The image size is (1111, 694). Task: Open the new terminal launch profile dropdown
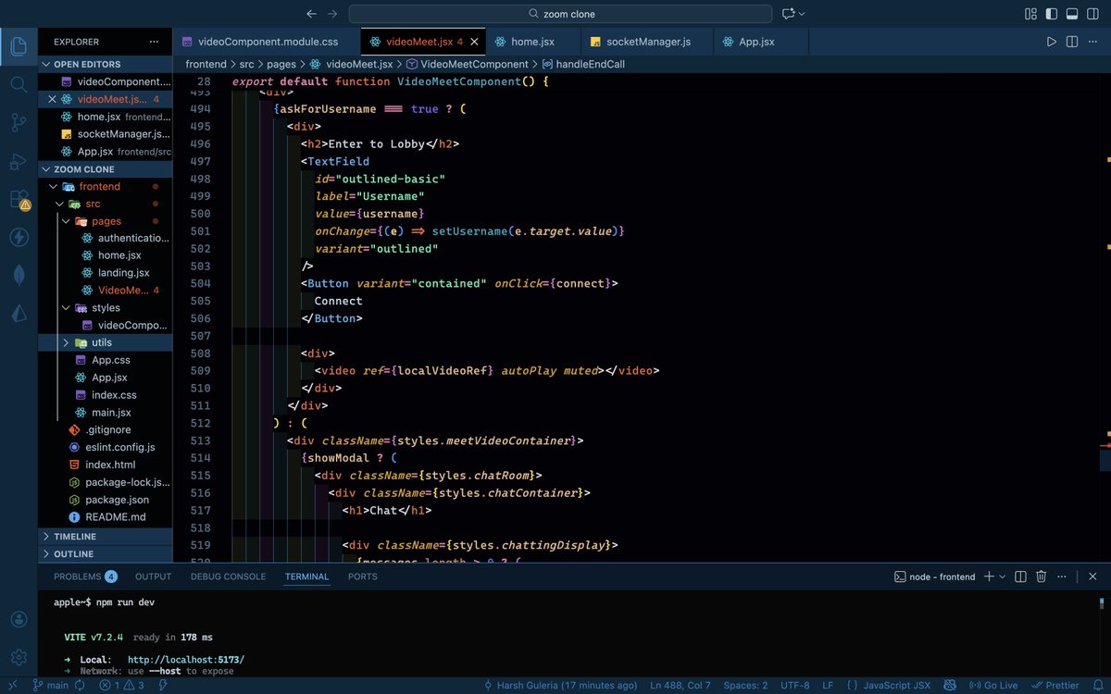[1003, 576]
